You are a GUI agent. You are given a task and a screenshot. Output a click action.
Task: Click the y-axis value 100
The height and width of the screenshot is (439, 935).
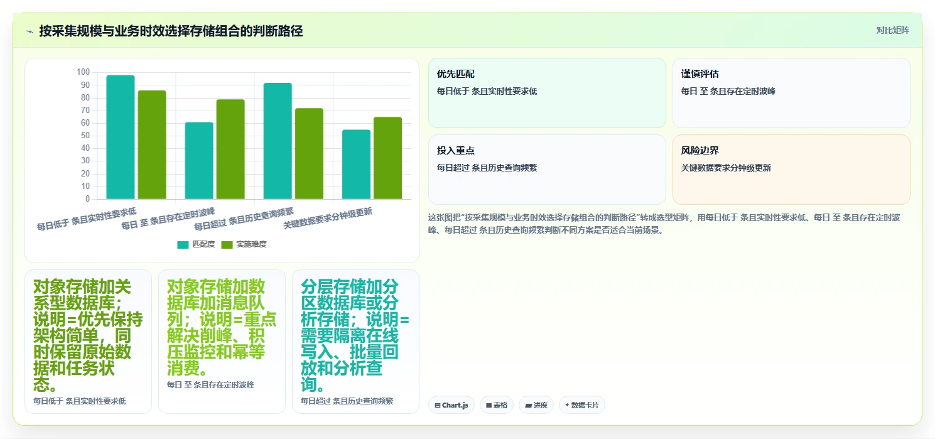tap(84, 72)
